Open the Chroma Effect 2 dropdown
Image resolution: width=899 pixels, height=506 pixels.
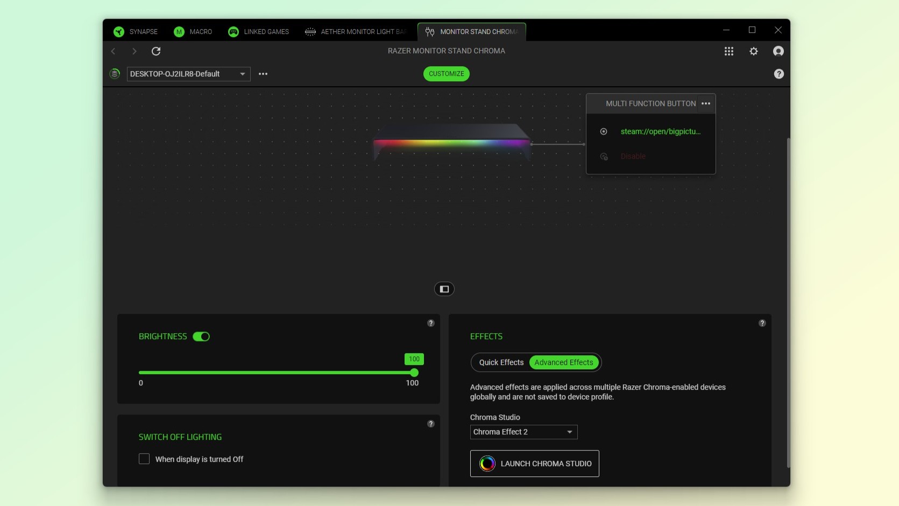pos(523,432)
